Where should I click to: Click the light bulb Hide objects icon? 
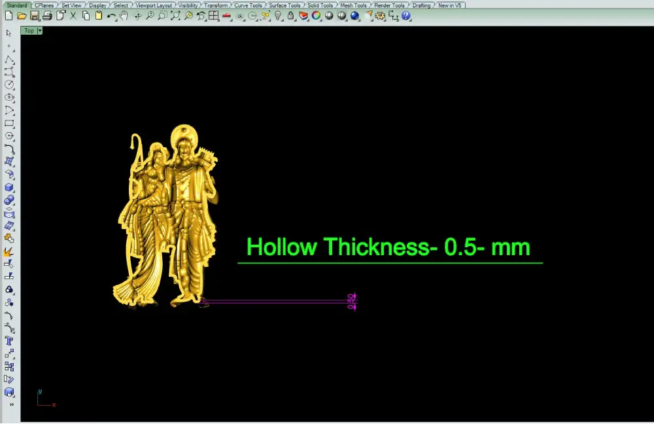[278, 16]
